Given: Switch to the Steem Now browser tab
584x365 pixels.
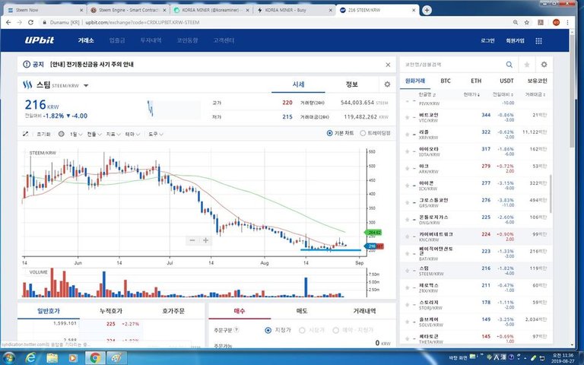Looking at the screenshot, I should tap(44, 10).
